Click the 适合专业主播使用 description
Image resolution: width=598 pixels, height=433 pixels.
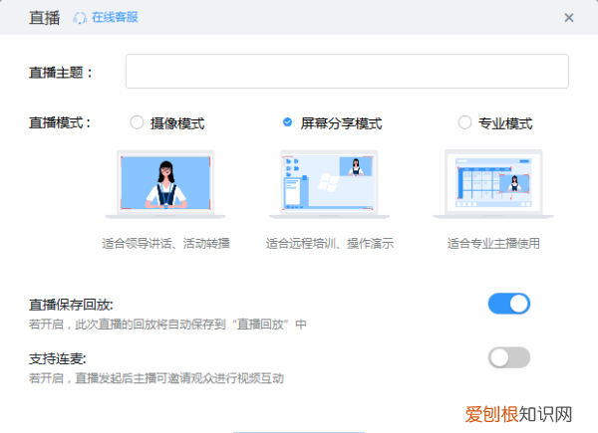click(x=493, y=243)
